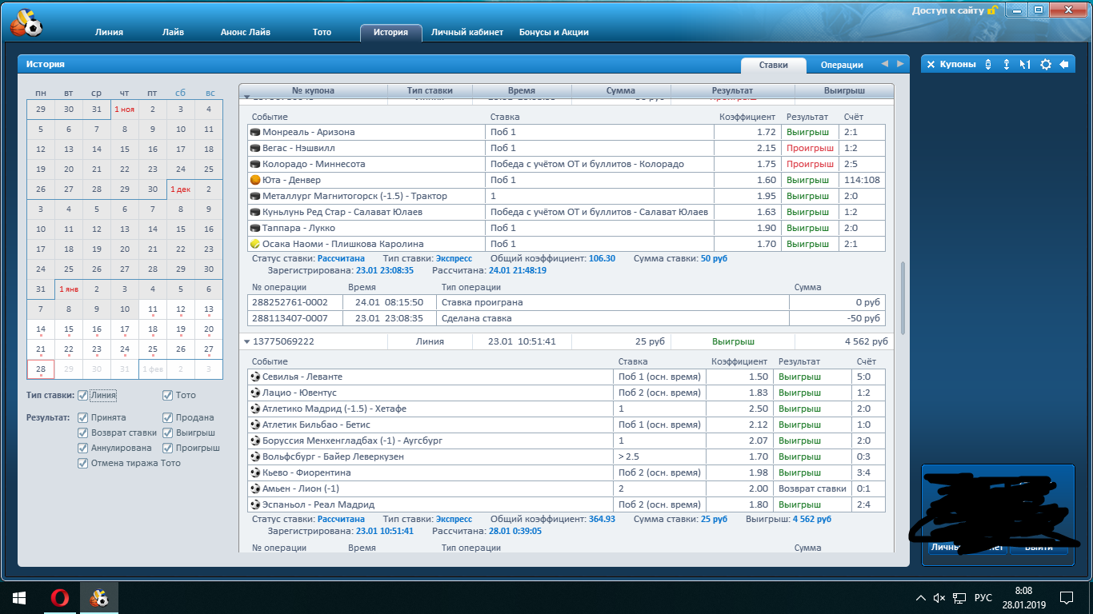Click the application logo with sports balls
This screenshot has height=614, width=1093.
(26, 23)
